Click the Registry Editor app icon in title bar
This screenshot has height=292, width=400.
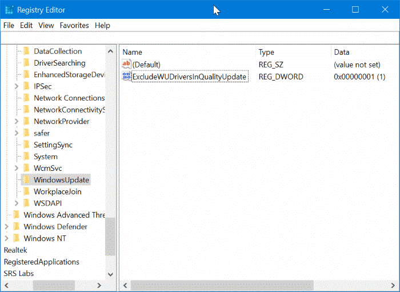[10, 10]
